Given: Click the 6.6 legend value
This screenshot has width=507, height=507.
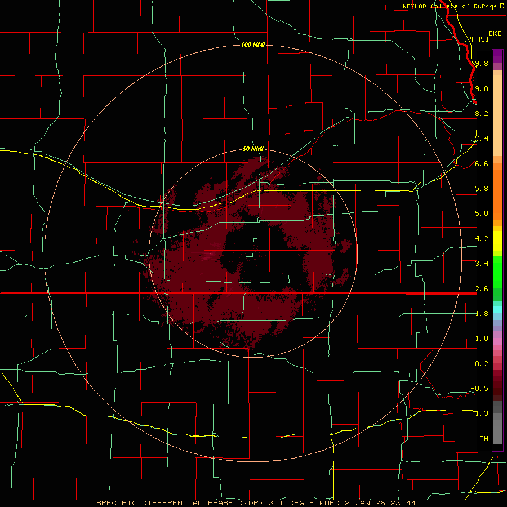Looking at the screenshot, I should [482, 163].
